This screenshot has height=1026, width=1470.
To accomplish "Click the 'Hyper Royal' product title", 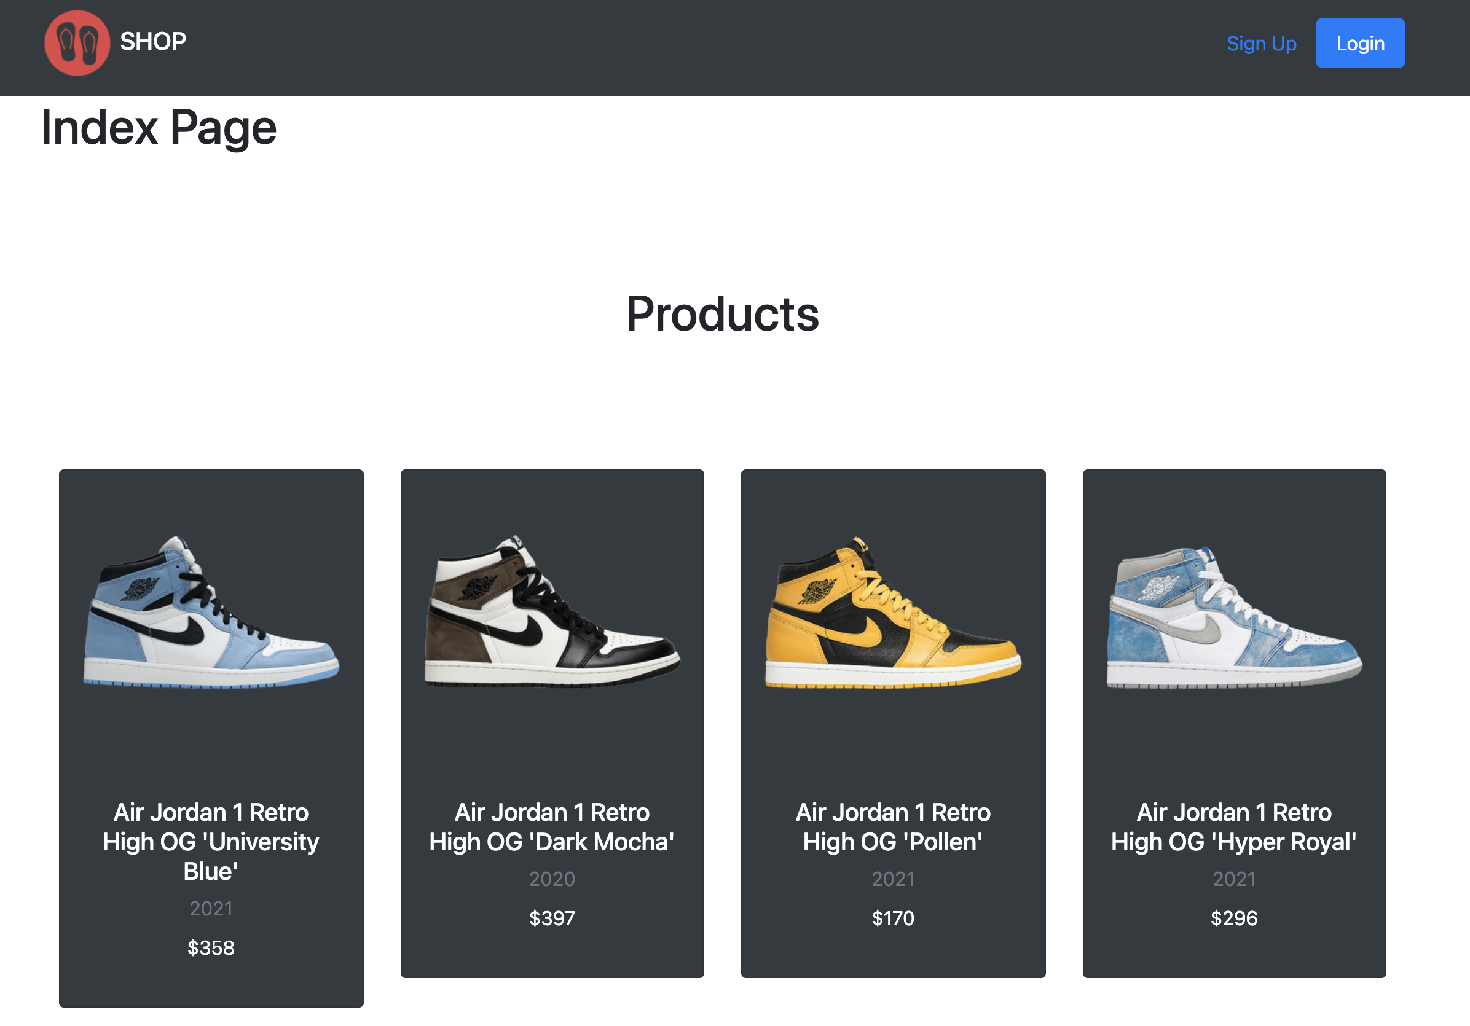I will 1234,827.
